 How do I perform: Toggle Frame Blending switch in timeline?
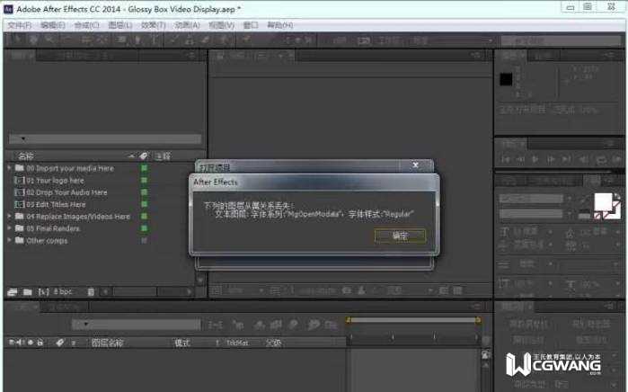point(276,325)
